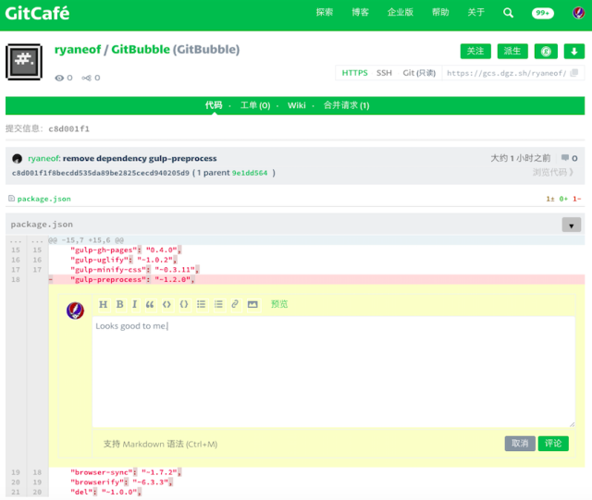Open the GitBubble repository link
Viewport: 592px width, 500px height.
coord(141,49)
